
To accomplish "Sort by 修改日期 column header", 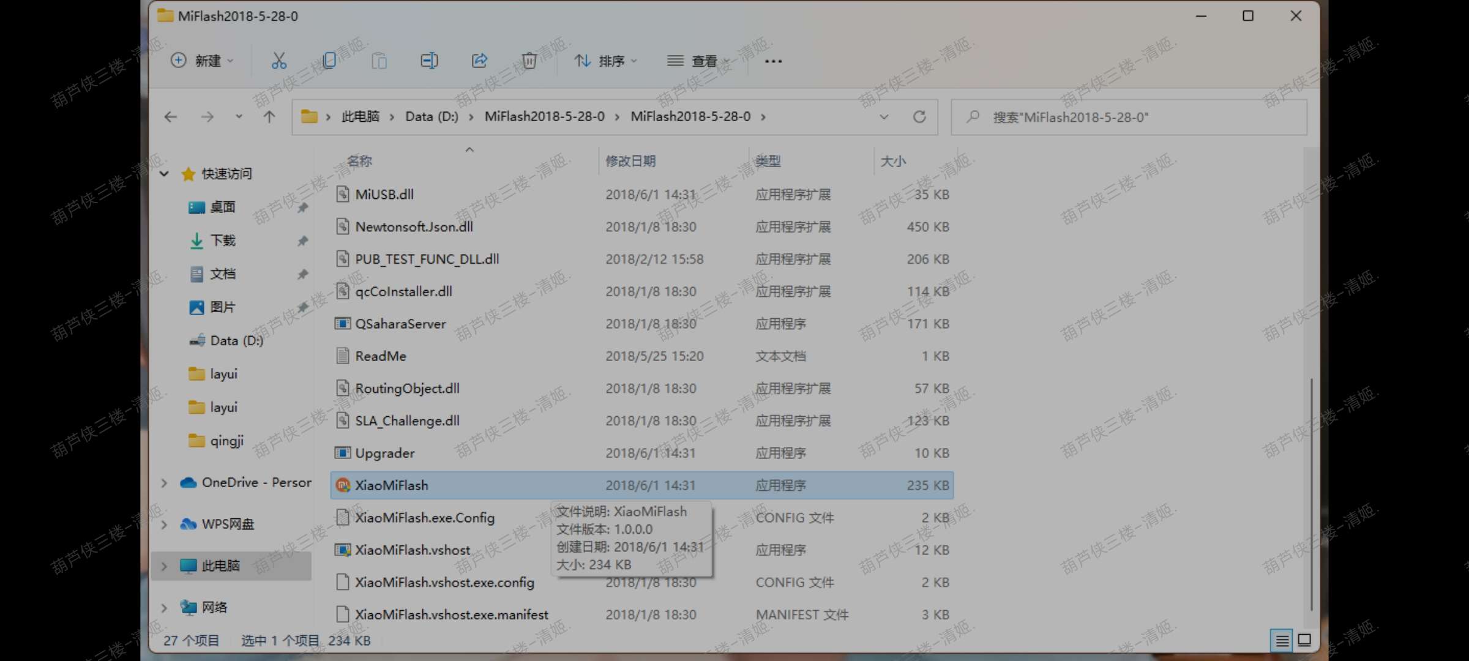I will coord(630,161).
